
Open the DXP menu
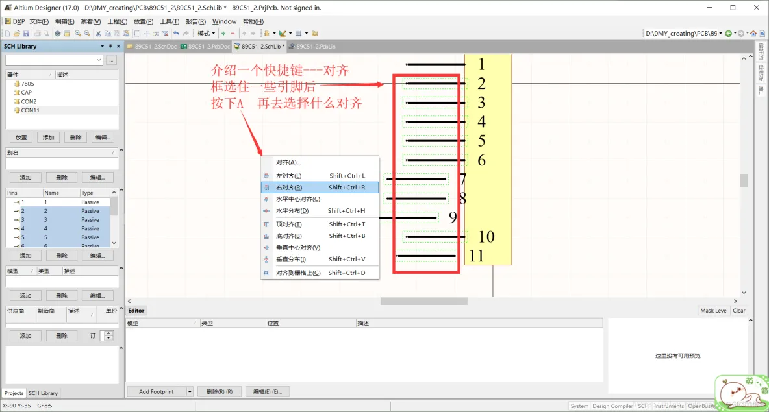[15, 21]
